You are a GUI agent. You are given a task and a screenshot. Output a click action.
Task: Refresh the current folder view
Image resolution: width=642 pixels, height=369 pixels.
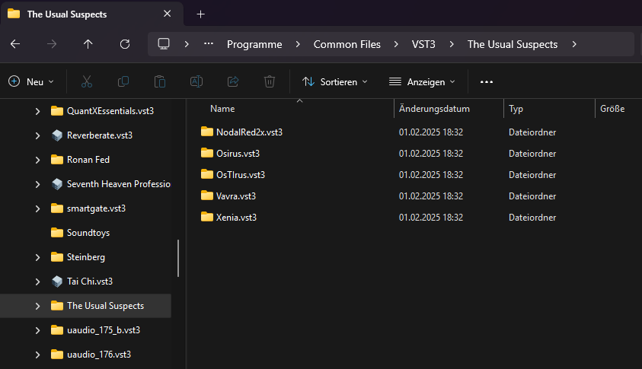(125, 44)
